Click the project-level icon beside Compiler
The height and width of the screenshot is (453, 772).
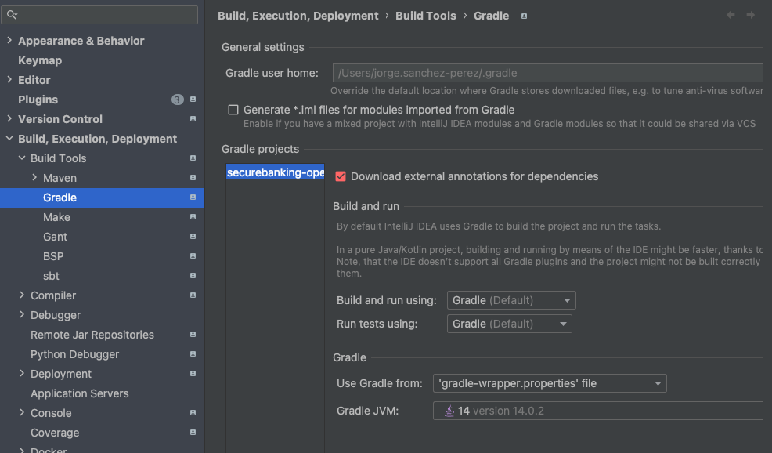point(193,295)
